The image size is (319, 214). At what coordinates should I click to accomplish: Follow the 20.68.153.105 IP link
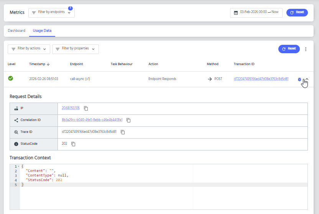pyautogui.click(x=71, y=108)
